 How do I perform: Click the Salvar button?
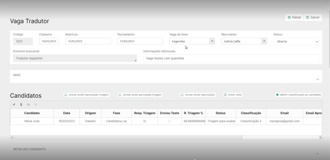(x=313, y=17)
